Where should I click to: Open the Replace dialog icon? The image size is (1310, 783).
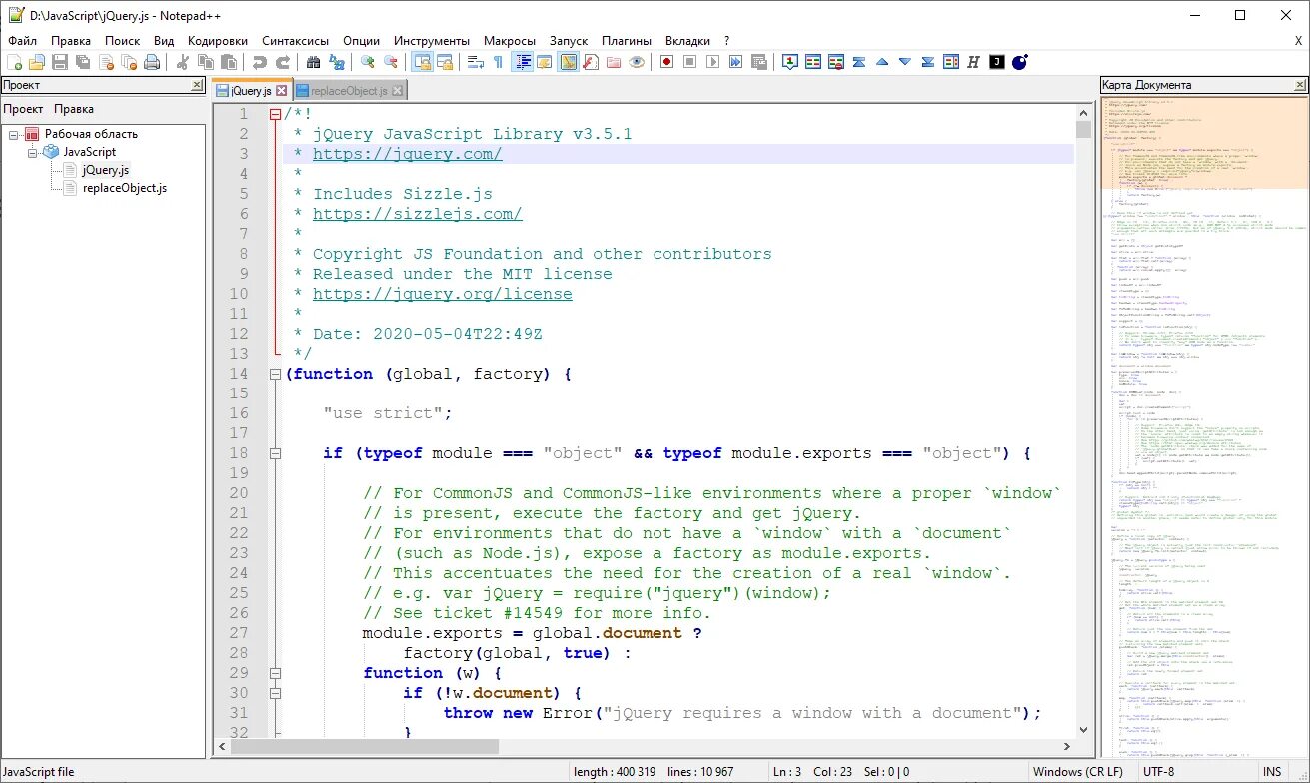pos(337,62)
